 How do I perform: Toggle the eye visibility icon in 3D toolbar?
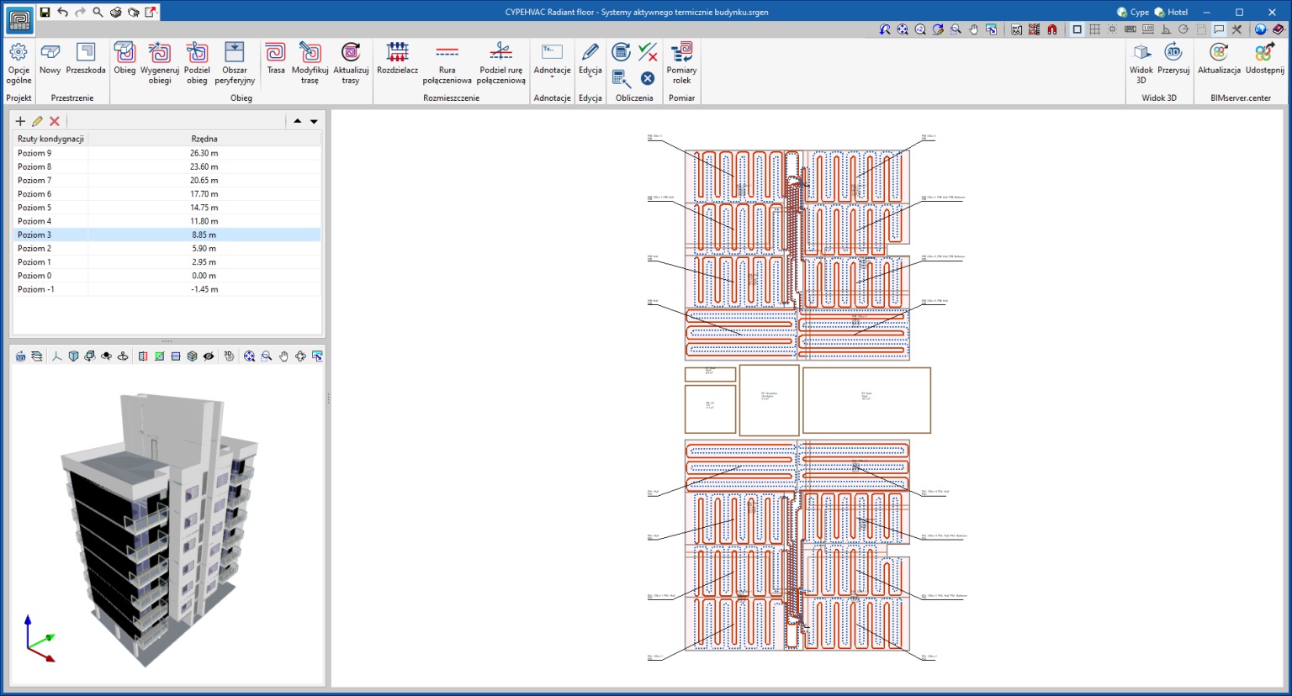point(209,356)
